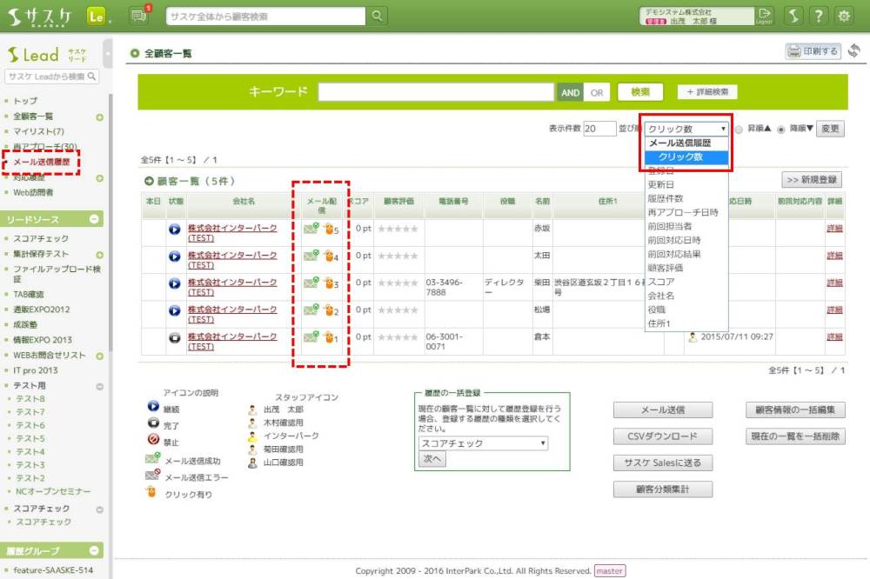
Task: Open the settings gear icon
Action: coord(843,16)
